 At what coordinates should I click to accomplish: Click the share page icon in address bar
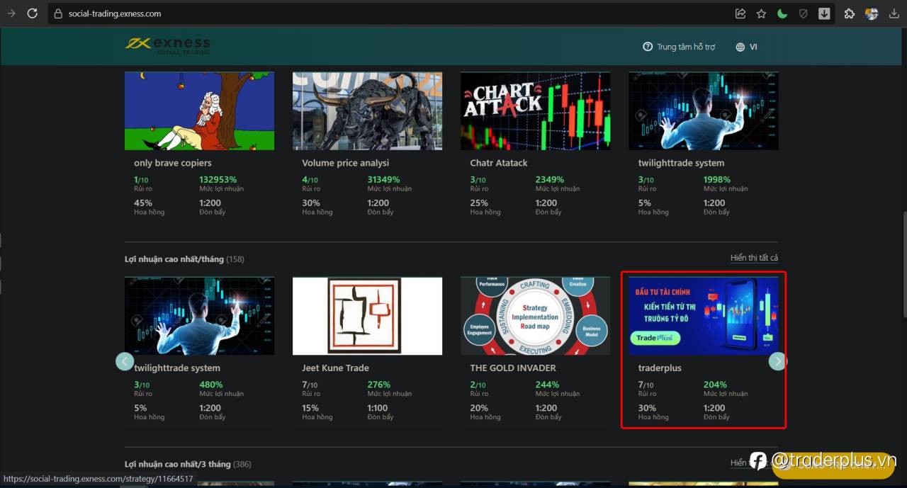pyautogui.click(x=740, y=13)
